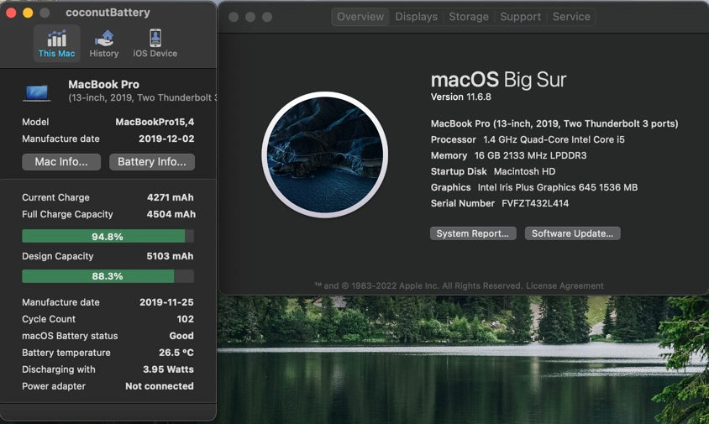Close the coconutBattery window
The width and height of the screenshot is (709, 424).
click(11, 13)
